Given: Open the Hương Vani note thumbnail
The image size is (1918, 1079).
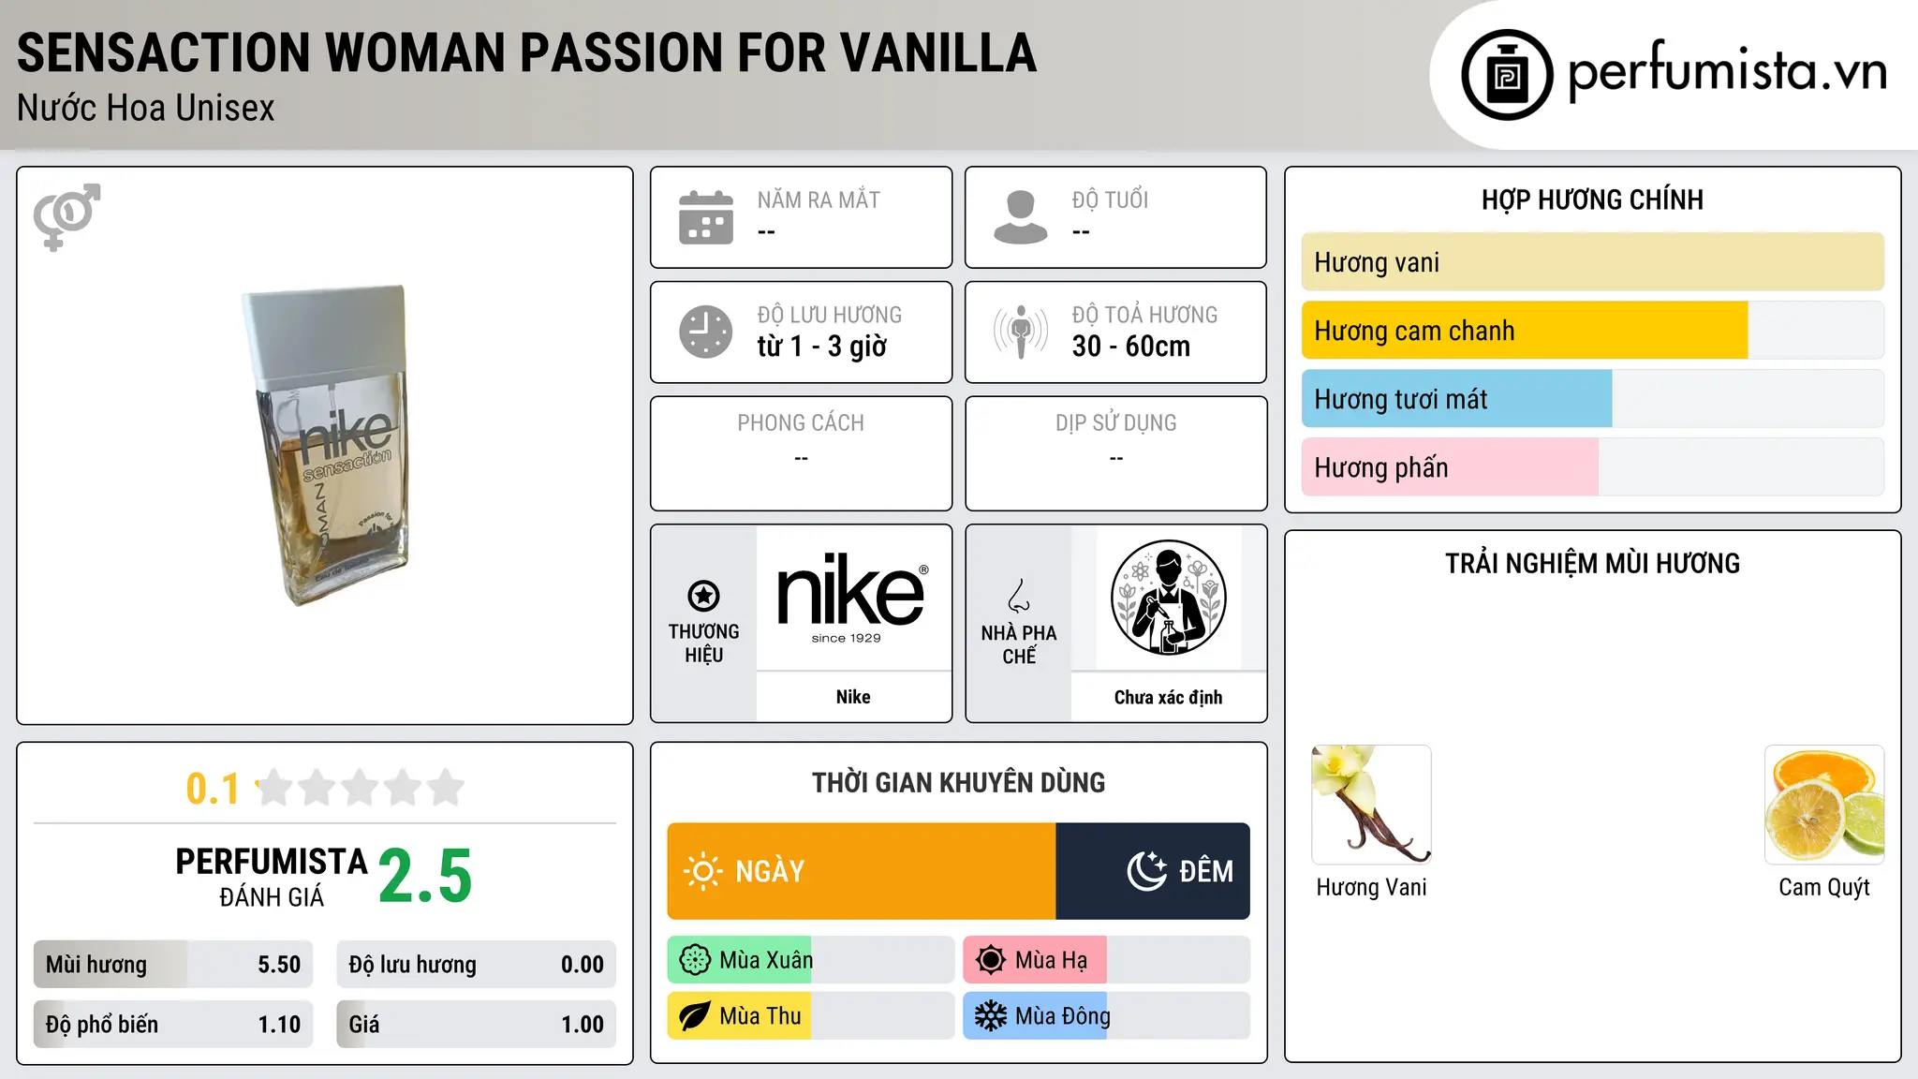Looking at the screenshot, I should coord(1371,805).
